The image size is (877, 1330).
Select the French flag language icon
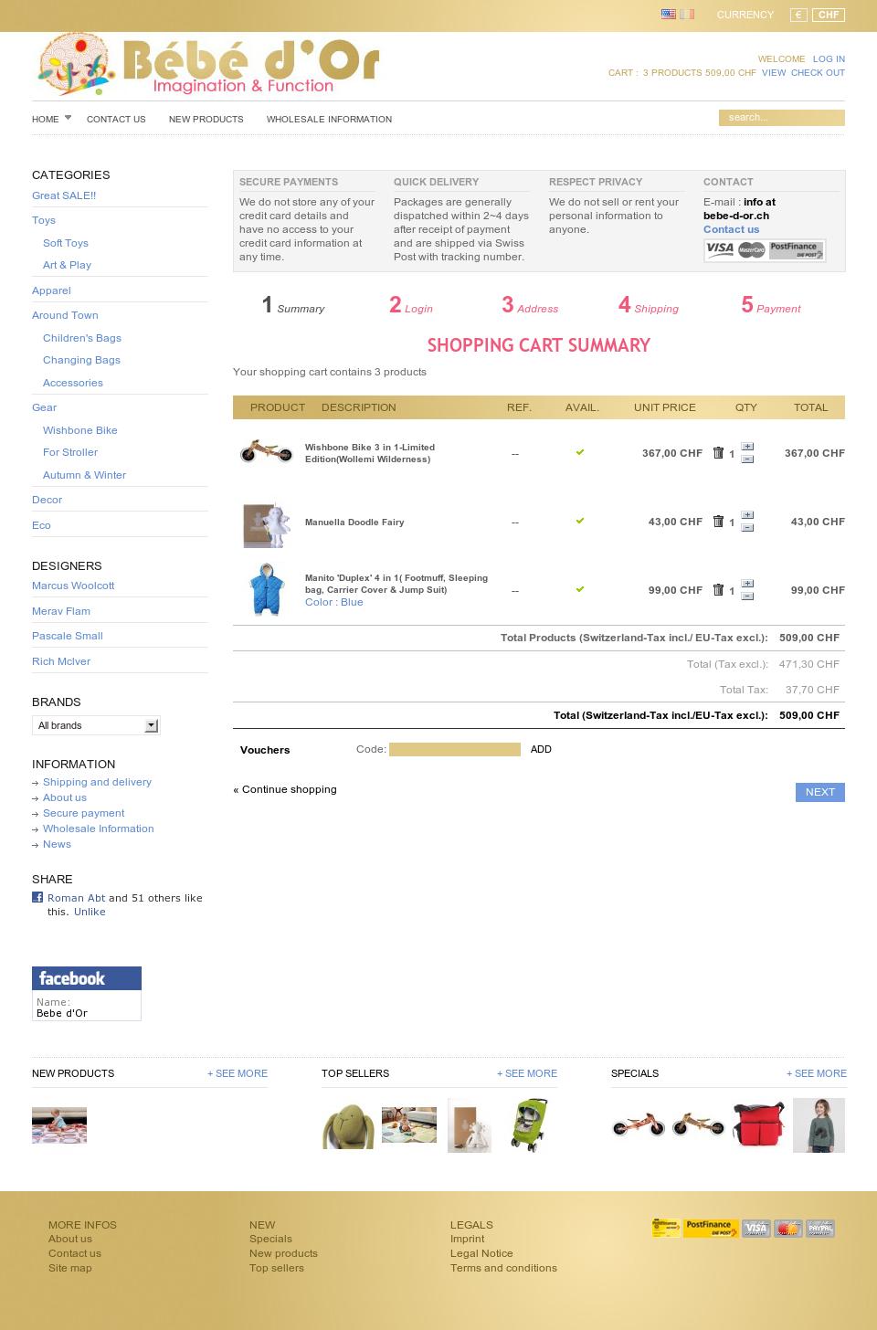click(687, 14)
